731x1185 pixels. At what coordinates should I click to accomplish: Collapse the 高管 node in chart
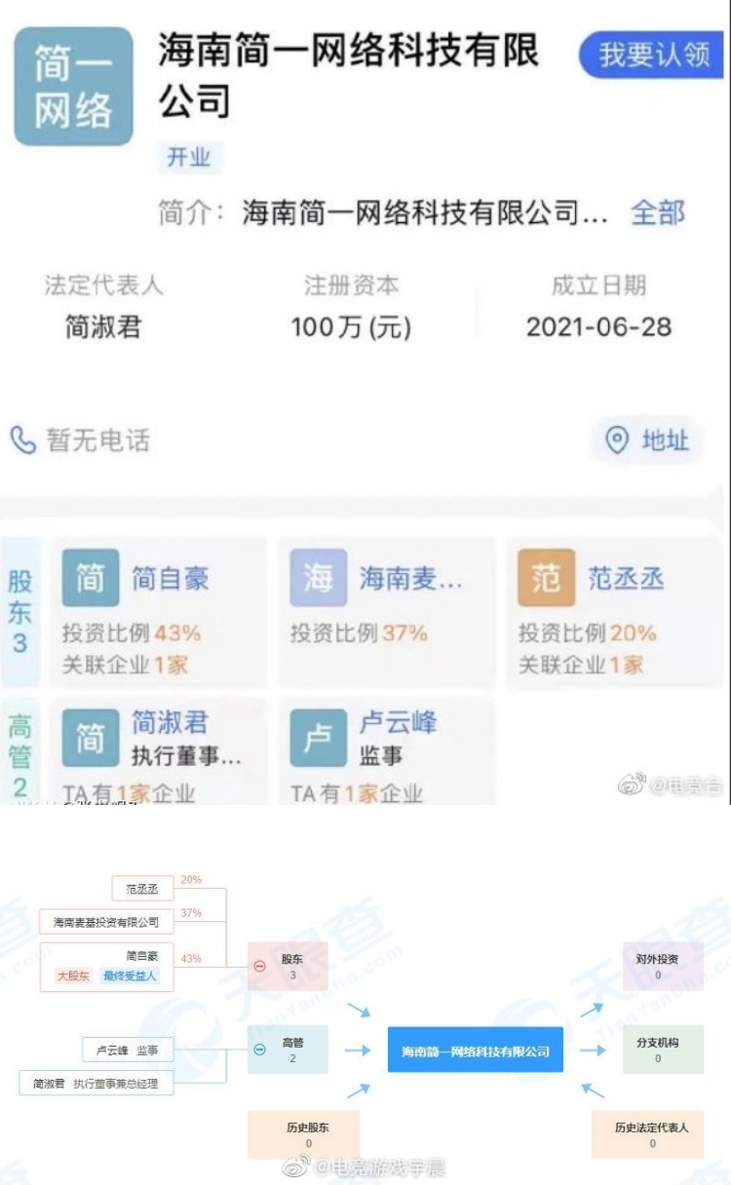(260, 1050)
